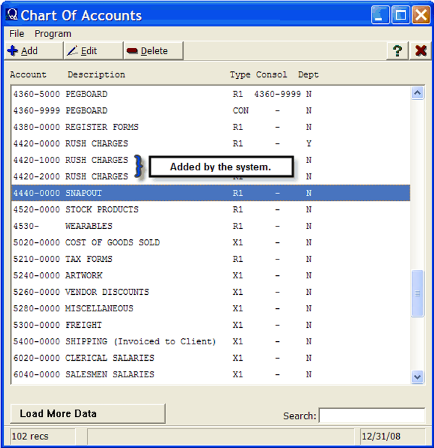Click the Load More Data button
This screenshot has height=448, width=434.
click(88, 414)
